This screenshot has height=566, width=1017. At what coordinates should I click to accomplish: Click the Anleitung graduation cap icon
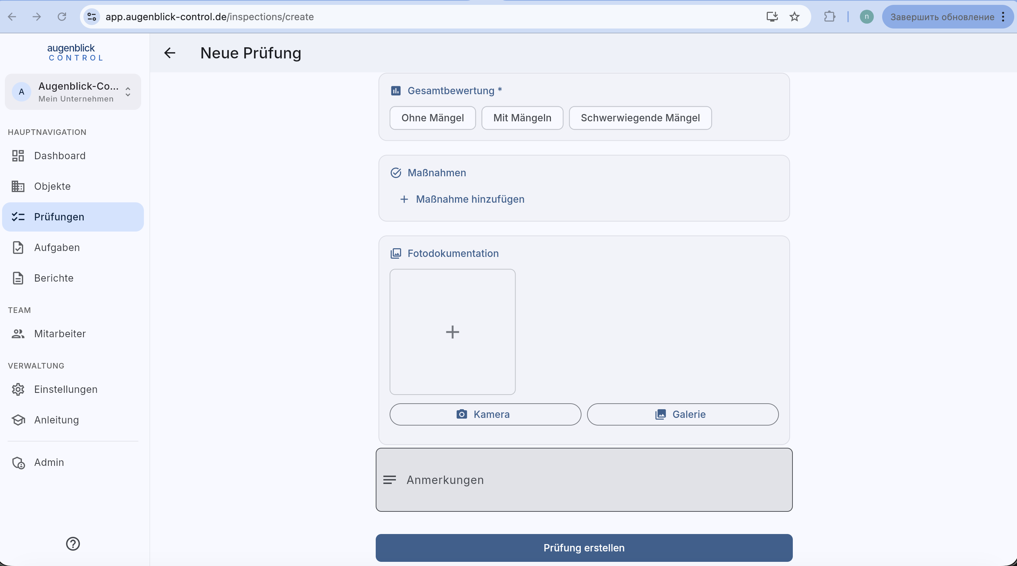(x=18, y=420)
